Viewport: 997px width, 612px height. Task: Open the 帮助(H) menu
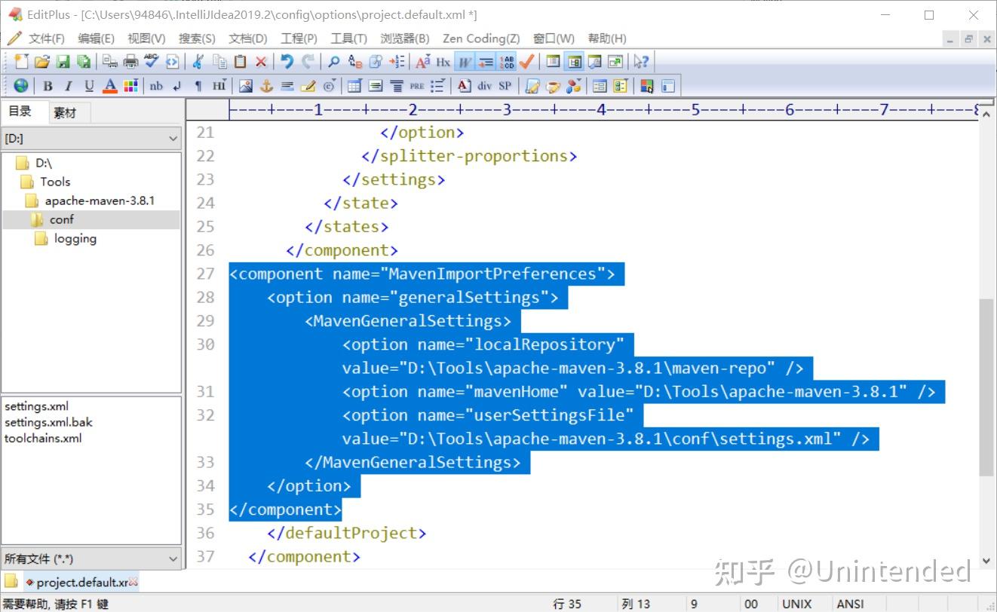point(607,38)
